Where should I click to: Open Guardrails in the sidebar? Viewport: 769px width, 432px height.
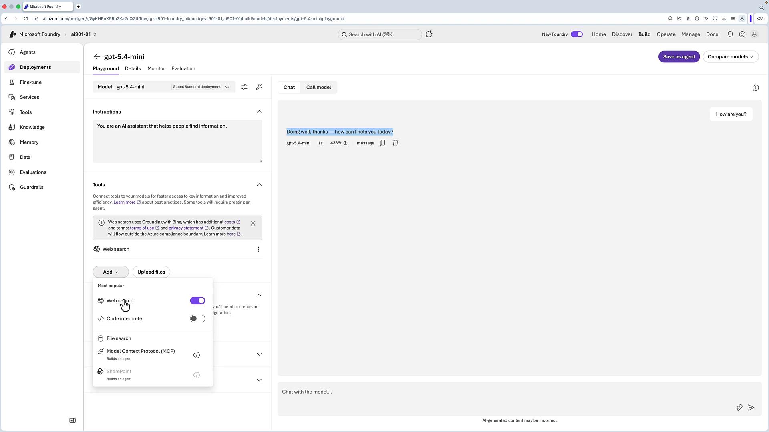[42, 187]
